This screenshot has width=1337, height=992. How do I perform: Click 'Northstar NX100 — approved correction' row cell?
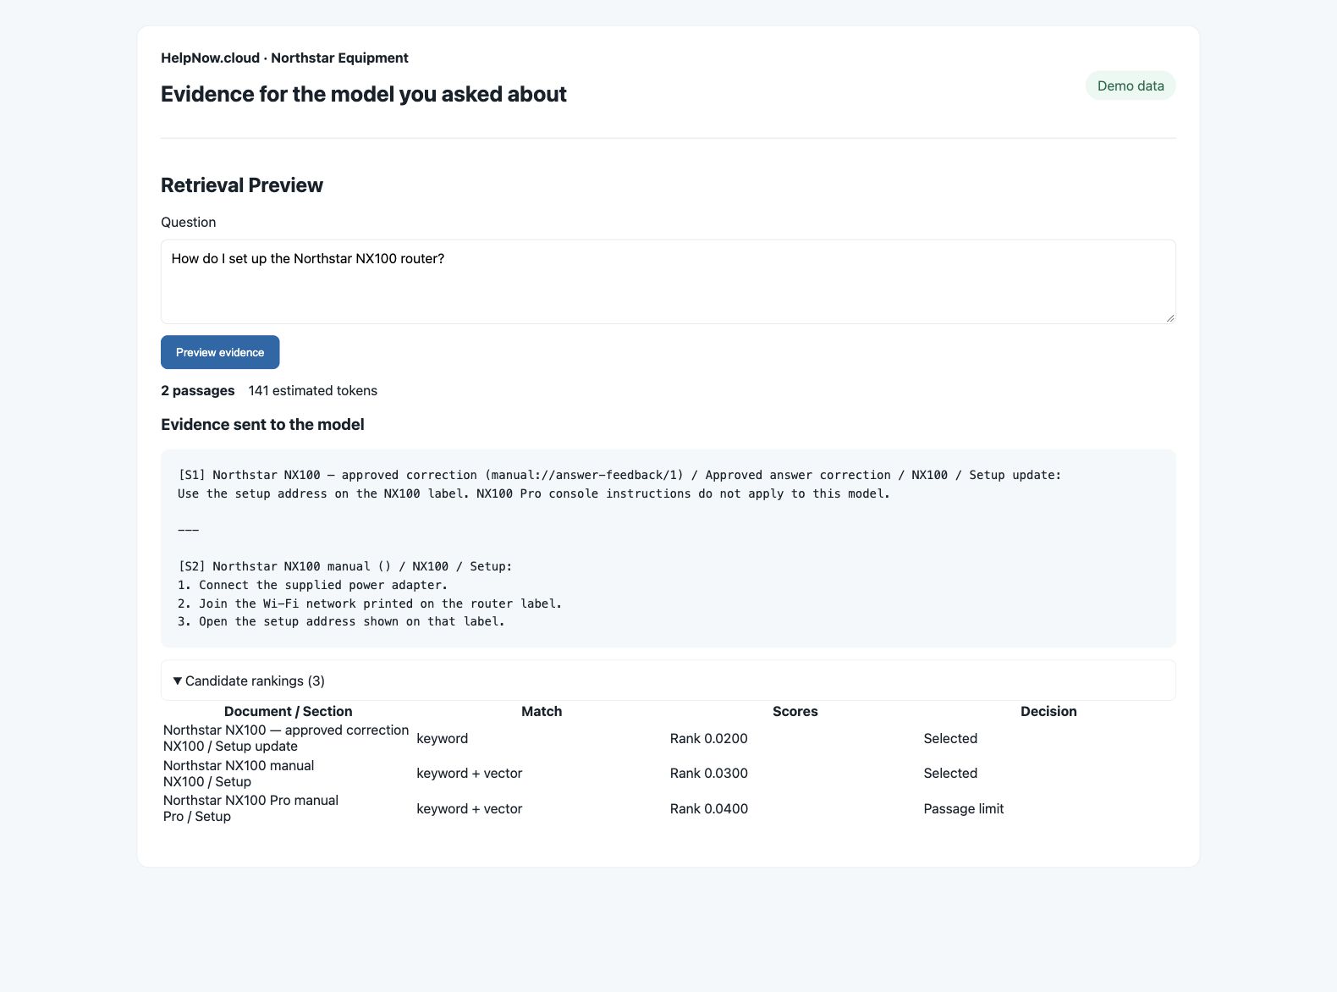click(x=286, y=738)
